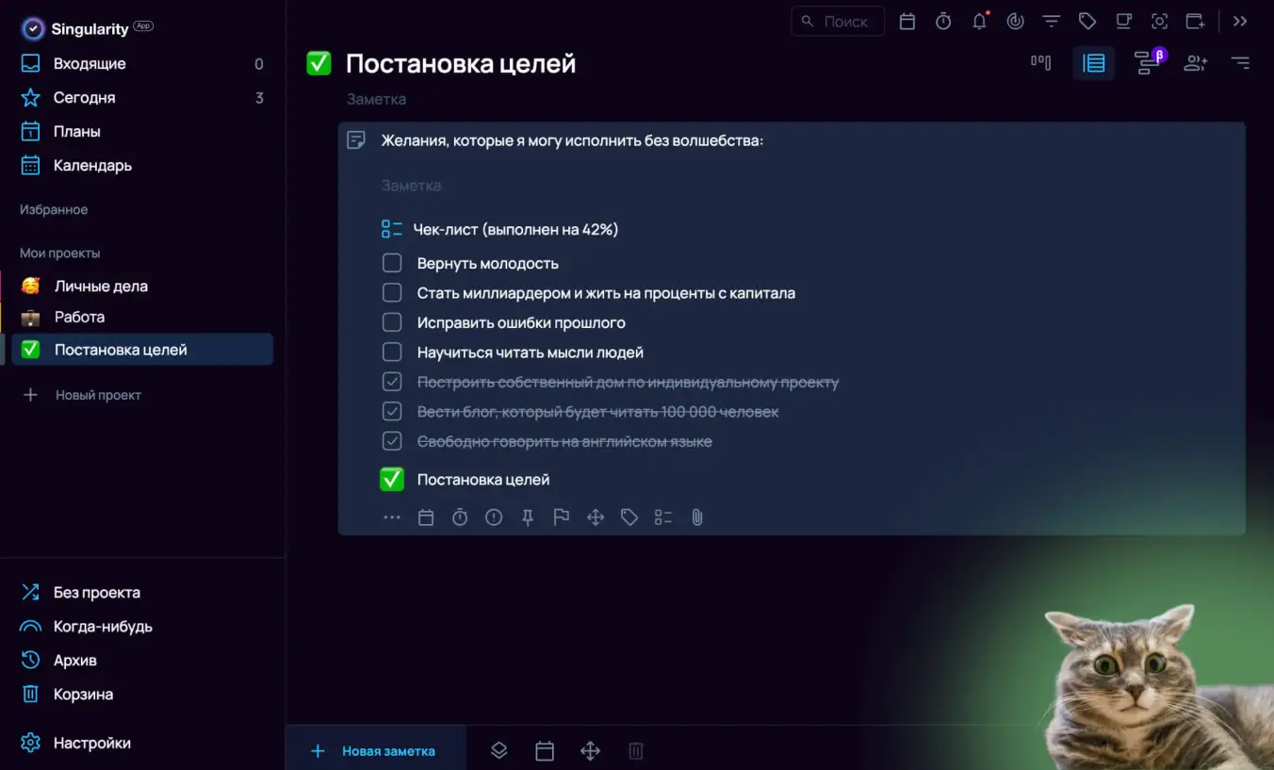Click the 'Заметка' placeholder inside the note

click(412, 186)
